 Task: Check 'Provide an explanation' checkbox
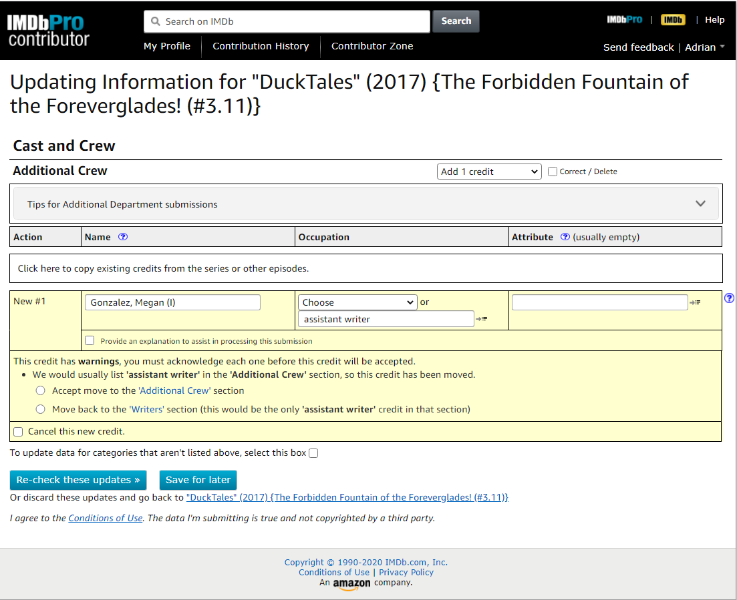90,340
